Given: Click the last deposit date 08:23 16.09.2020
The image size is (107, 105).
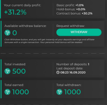Looking at the screenshot, I should tap(73, 72).
